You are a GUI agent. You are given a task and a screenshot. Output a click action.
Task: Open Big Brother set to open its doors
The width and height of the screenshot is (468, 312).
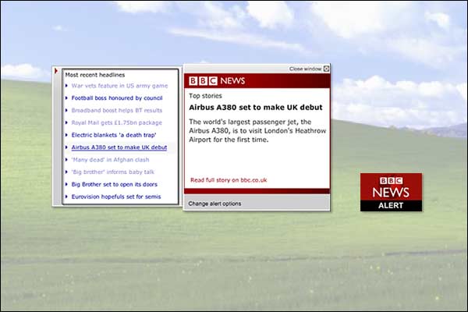click(x=115, y=184)
